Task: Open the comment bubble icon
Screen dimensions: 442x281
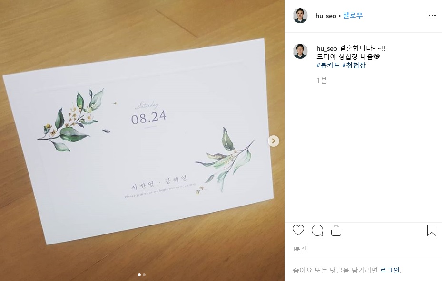Action: pyautogui.click(x=317, y=230)
